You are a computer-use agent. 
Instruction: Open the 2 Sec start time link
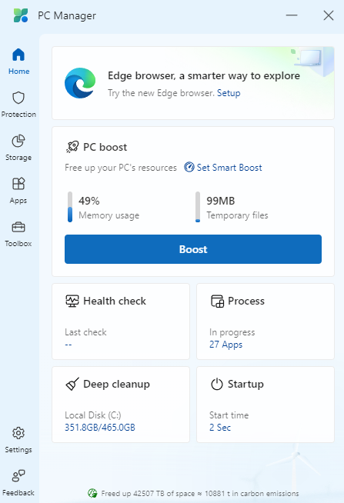(220, 428)
